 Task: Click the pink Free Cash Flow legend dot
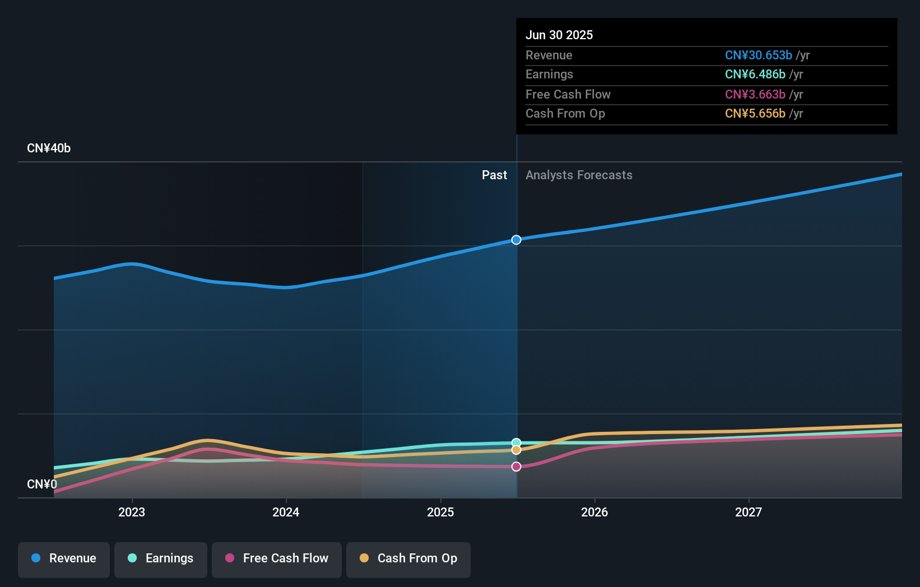click(x=230, y=558)
